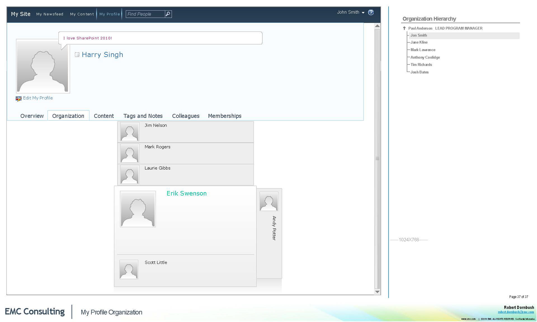The height and width of the screenshot is (322, 537).
Task: Click the Find People search magnifier icon
Action: (x=168, y=14)
